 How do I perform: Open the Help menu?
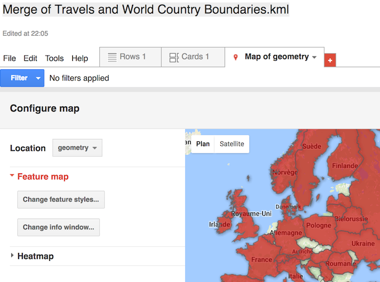pyautogui.click(x=80, y=59)
